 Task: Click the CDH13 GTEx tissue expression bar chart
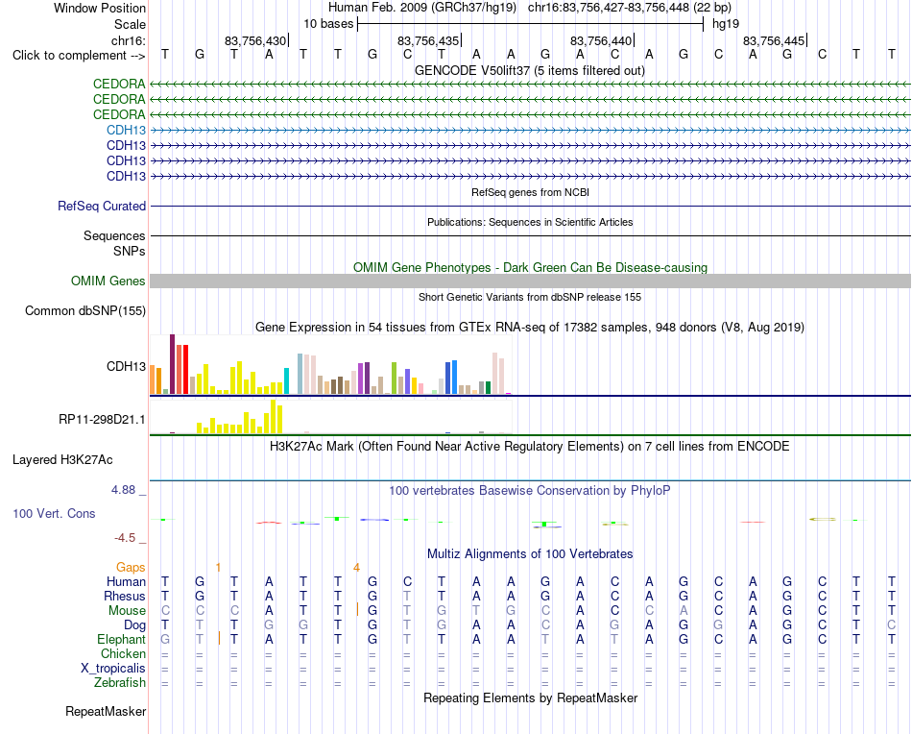tap(331, 364)
